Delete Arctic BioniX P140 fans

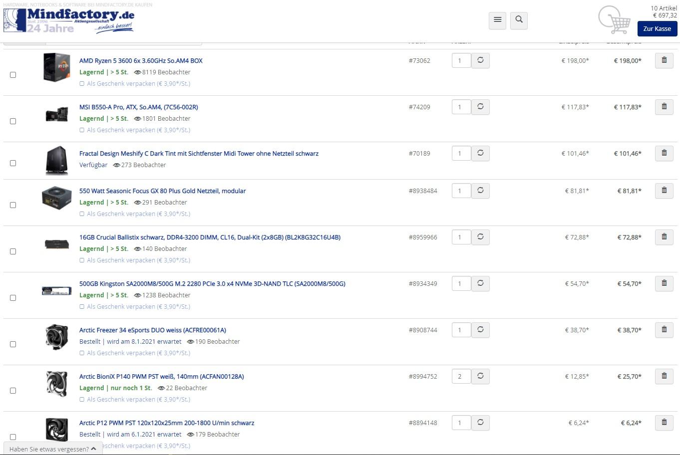pos(664,376)
